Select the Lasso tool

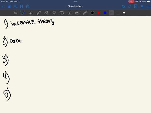pyautogui.click(x=54, y=13)
